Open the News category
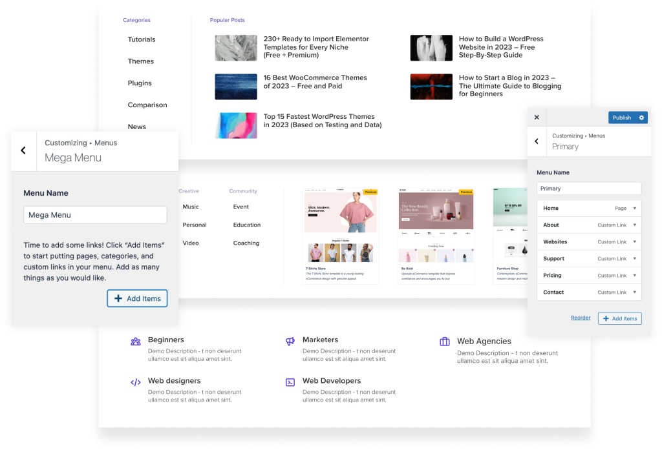Screen dimensions: 662x450 pyautogui.click(x=137, y=127)
